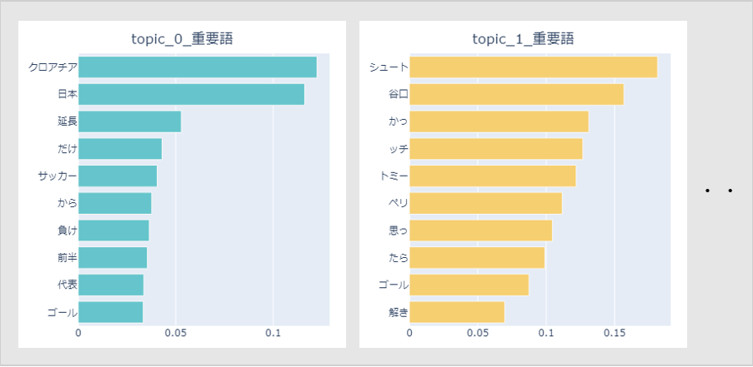753x367 pixels.
Task: Select the 負け bar in topic_0
Action: [113, 231]
